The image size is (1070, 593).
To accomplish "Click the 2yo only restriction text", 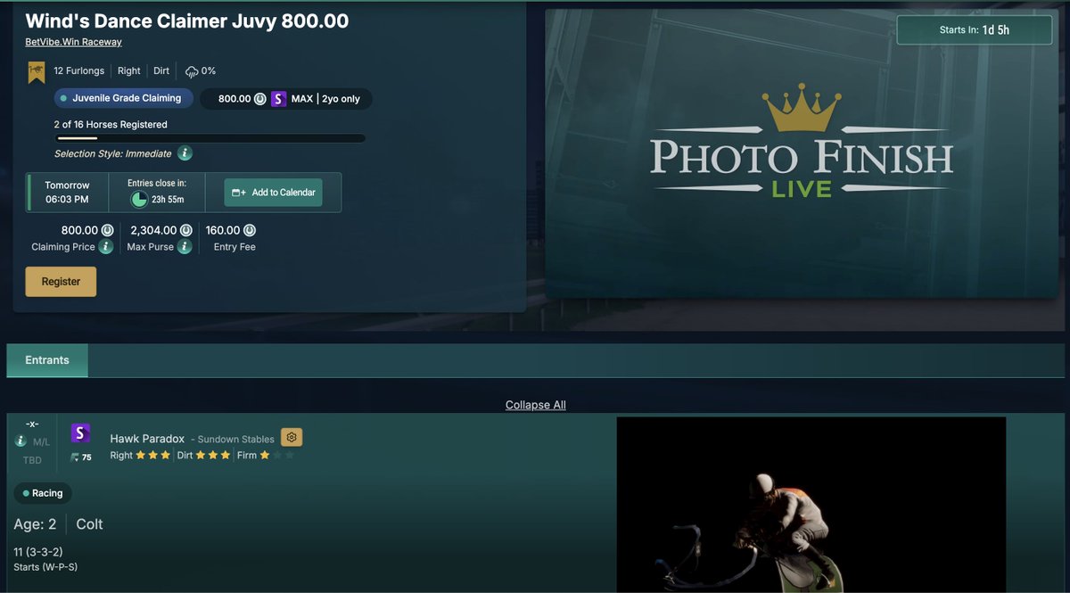I will pos(341,99).
